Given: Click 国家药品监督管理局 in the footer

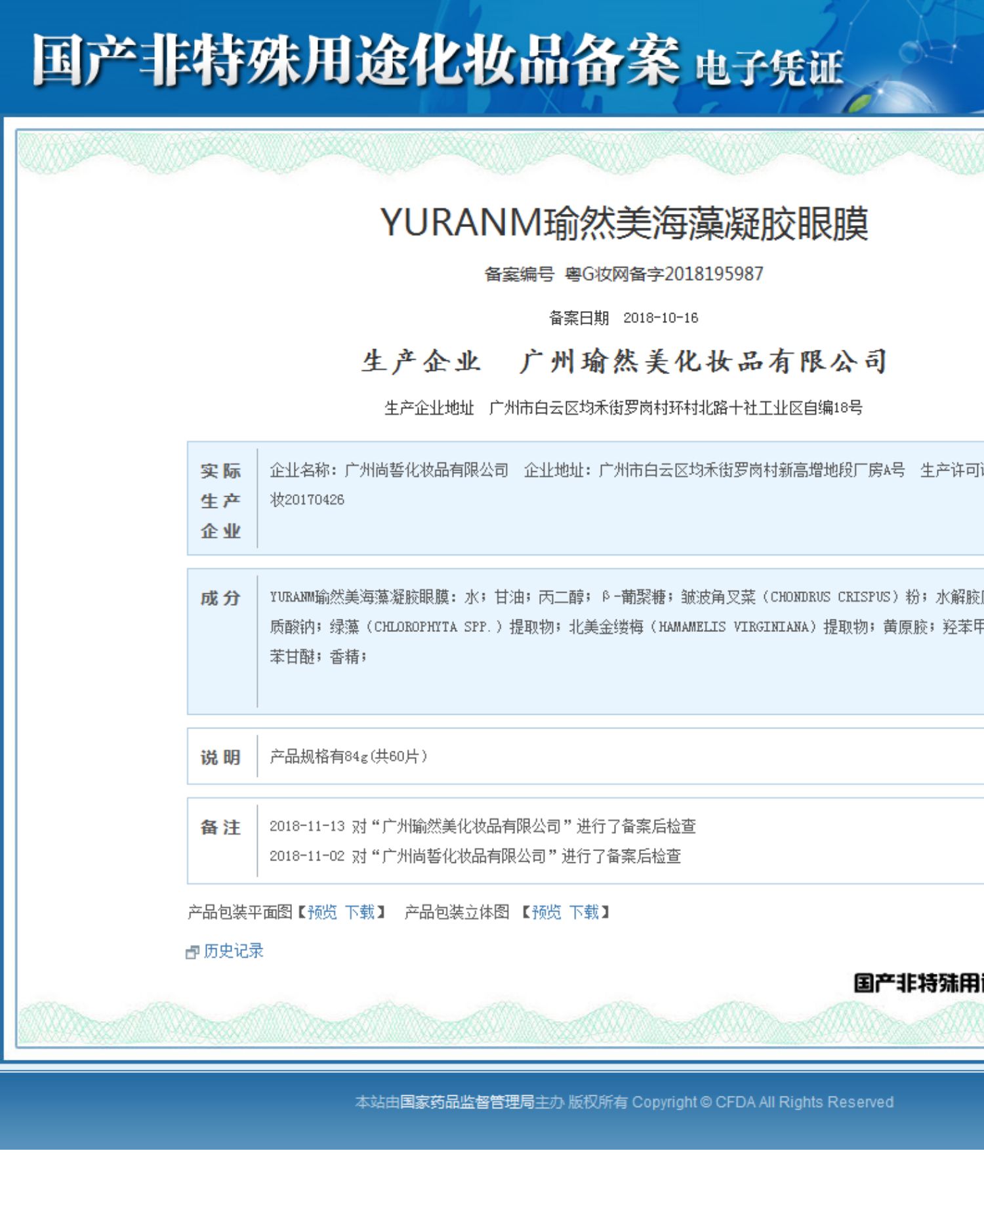Looking at the screenshot, I should 467,1102.
